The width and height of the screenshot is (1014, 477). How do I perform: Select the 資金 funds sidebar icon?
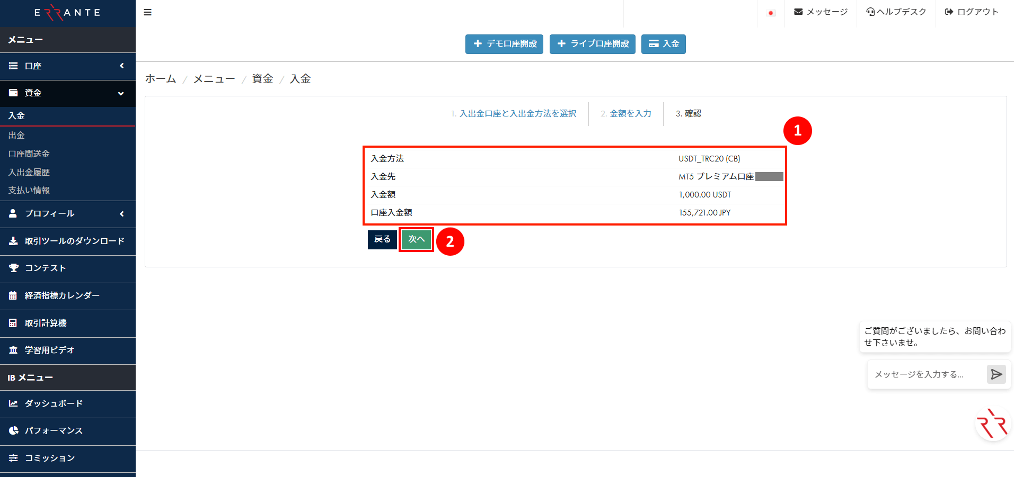[x=13, y=93]
